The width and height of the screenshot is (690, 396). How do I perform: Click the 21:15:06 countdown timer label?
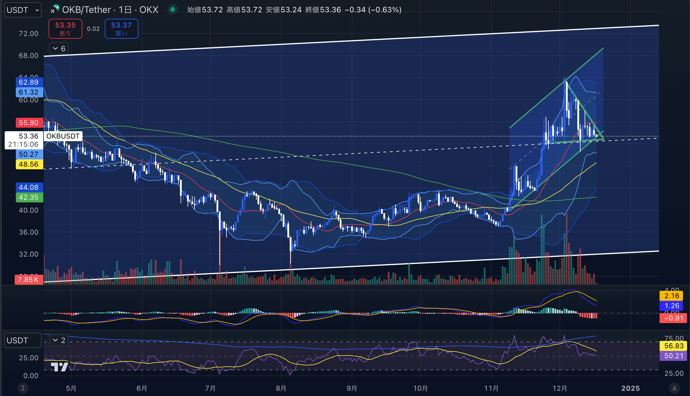click(23, 144)
